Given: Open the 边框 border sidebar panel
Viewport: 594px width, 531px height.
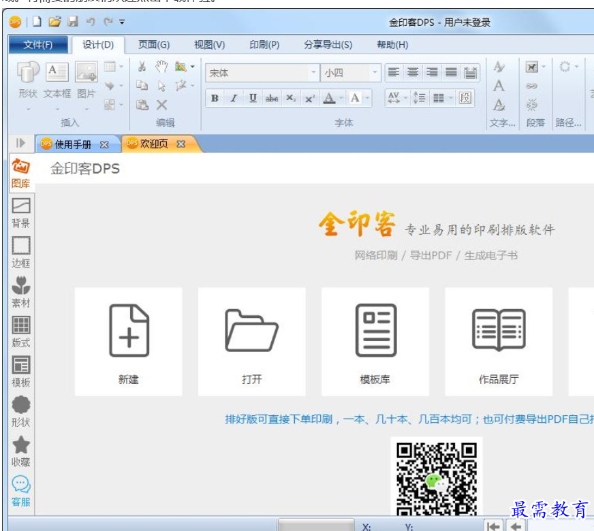Looking at the screenshot, I should click(x=21, y=253).
